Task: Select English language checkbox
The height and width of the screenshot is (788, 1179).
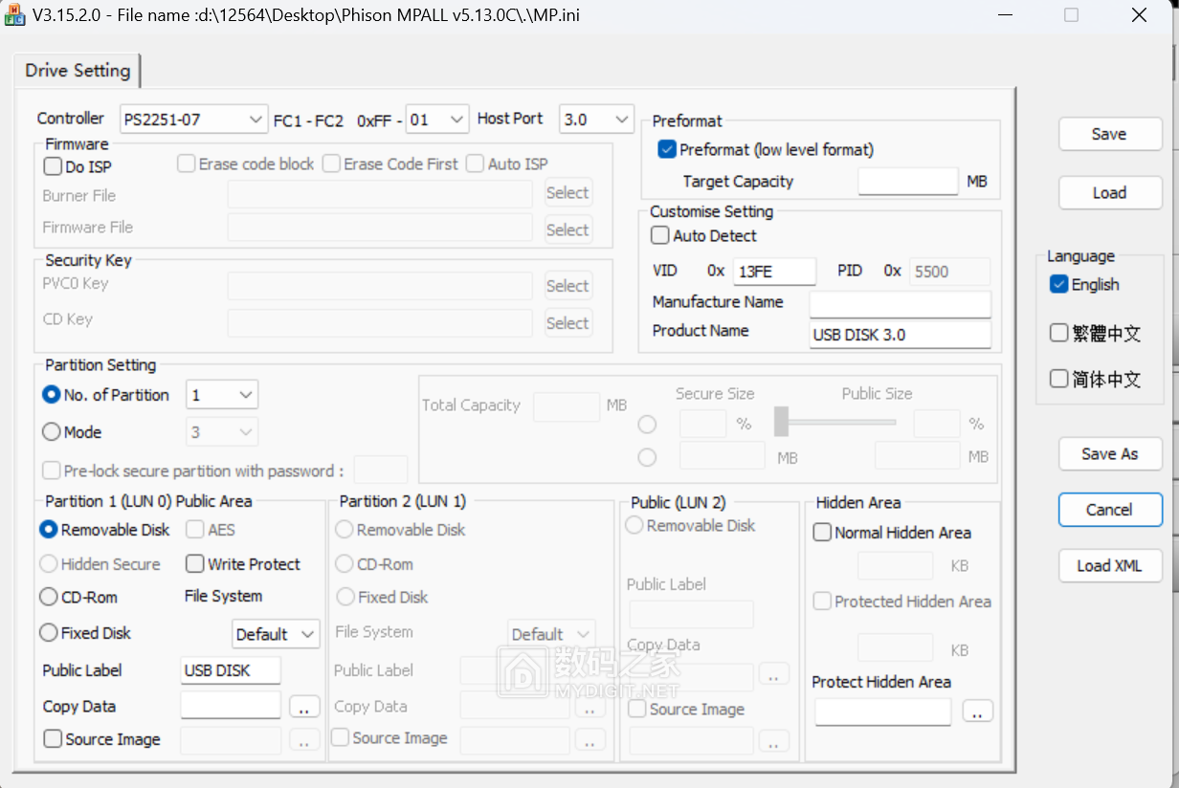Action: [x=1058, y=284]
